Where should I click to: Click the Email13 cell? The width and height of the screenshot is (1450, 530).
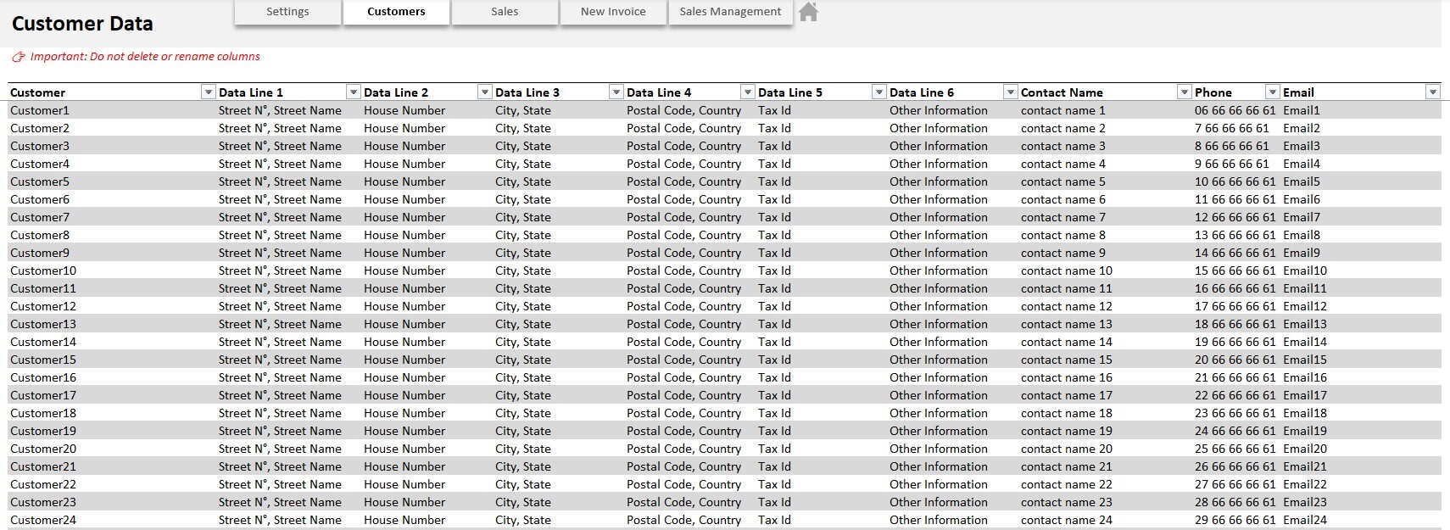(x=1360, y=324)
